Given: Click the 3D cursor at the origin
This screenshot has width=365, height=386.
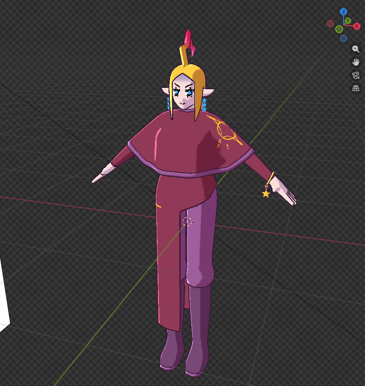Looking at the screenshot, I should point(187,221).
